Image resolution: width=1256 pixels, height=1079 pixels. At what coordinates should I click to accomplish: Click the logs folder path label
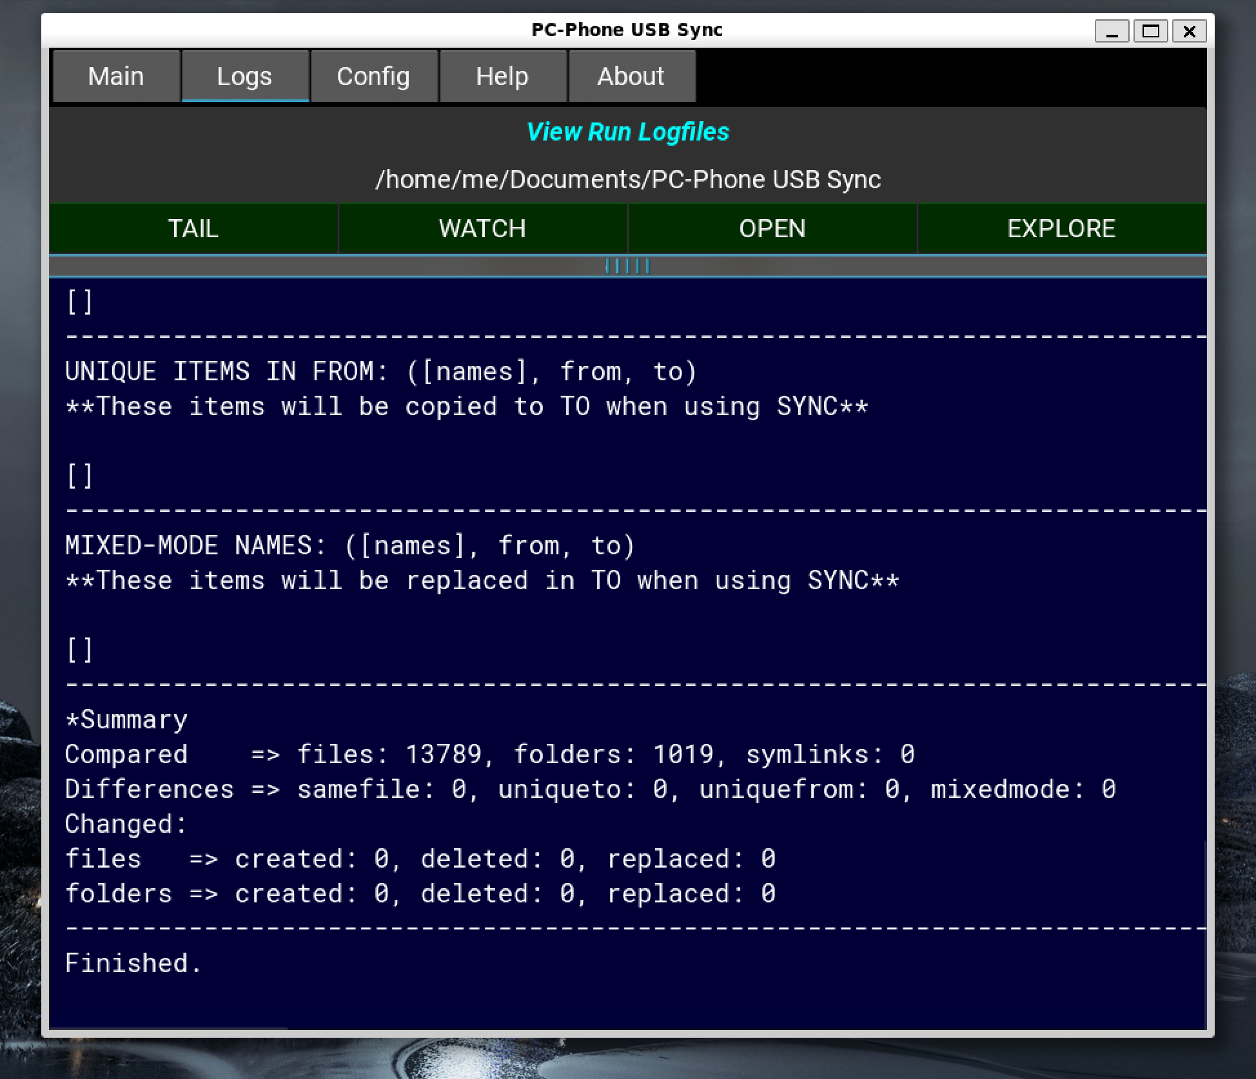pyautogui.click(x=627, y=179)
